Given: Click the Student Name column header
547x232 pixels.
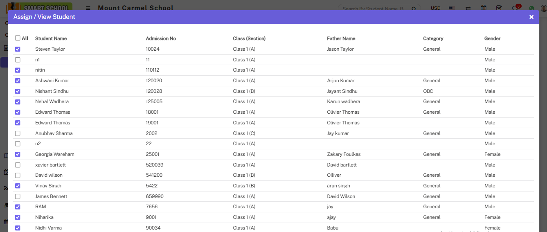Looking at the screenshot, I should (x=51, y=38).
